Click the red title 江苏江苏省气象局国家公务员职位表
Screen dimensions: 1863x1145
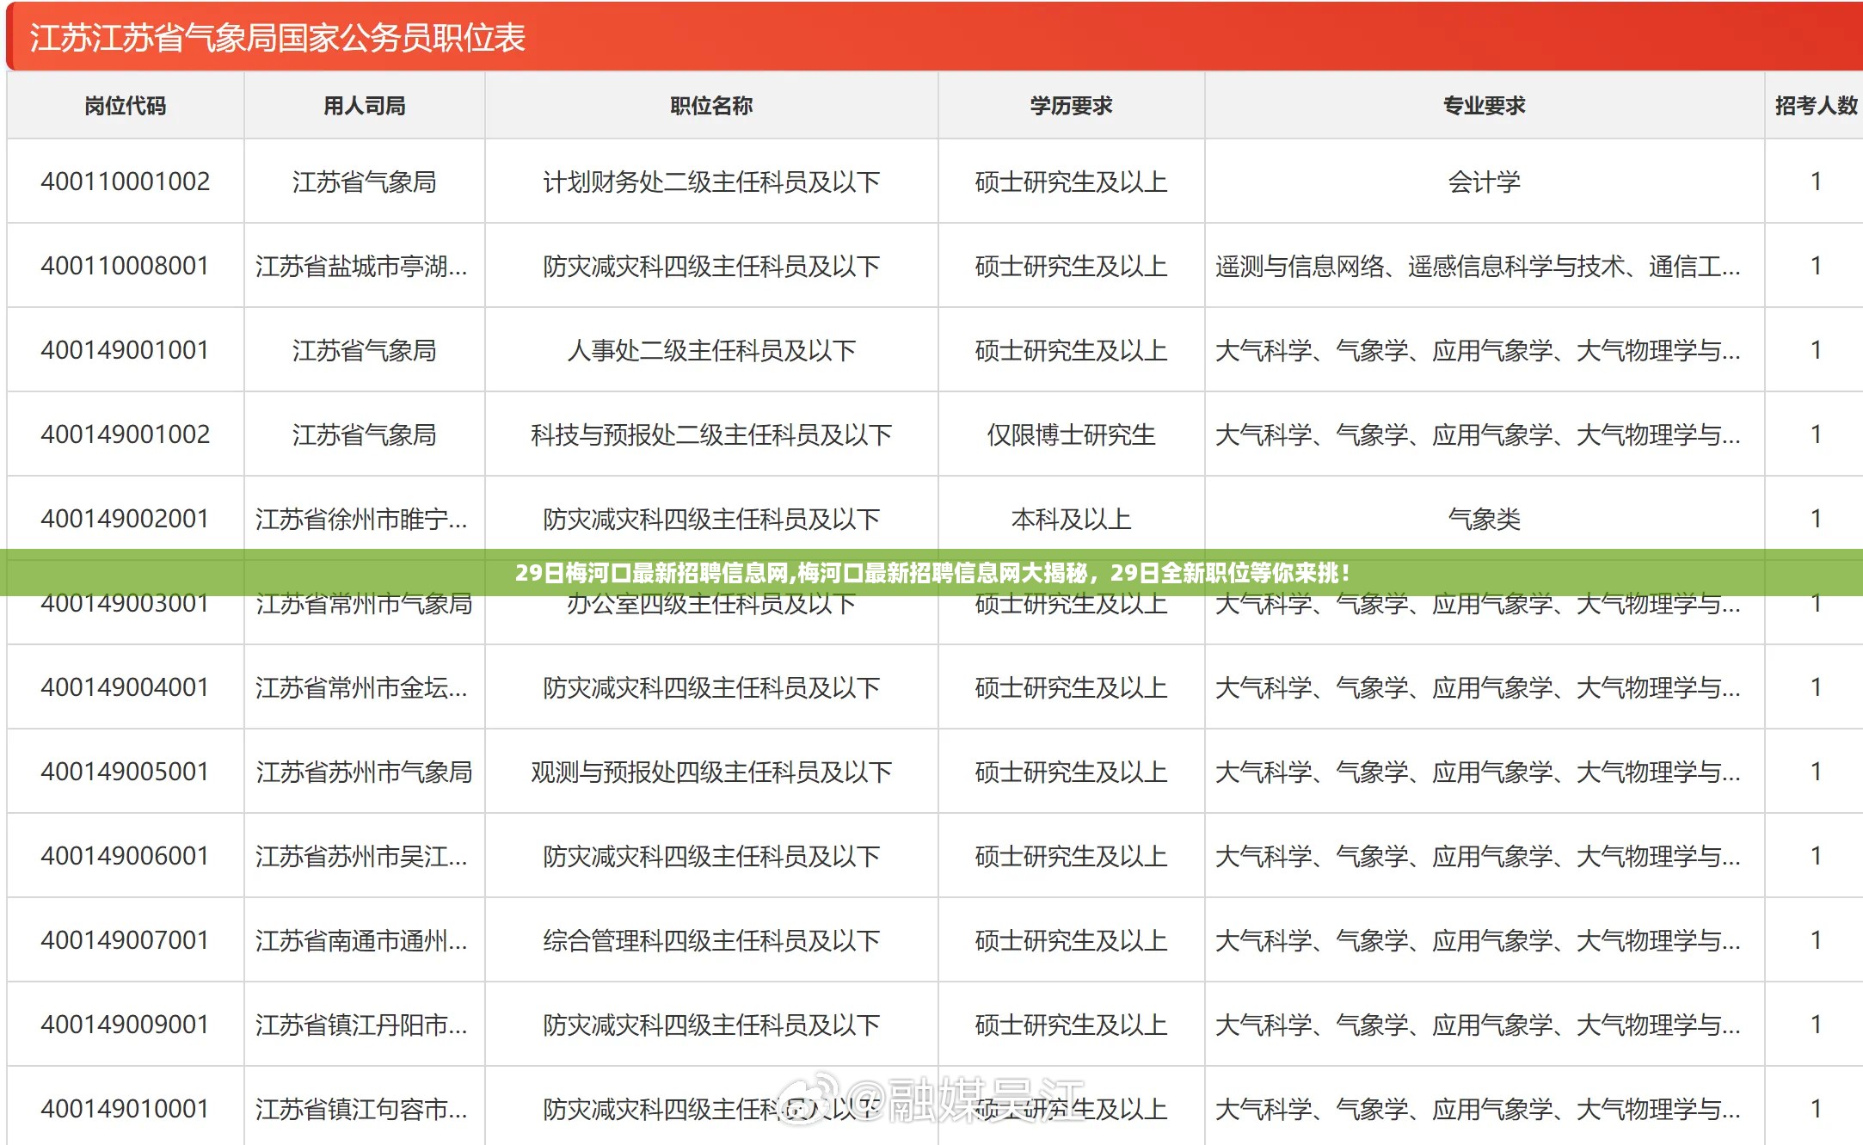278,38
